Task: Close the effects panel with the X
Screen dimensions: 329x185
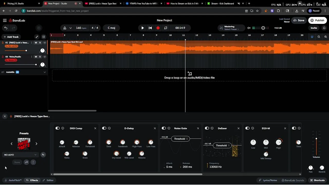Action: [x=5, y=116]
